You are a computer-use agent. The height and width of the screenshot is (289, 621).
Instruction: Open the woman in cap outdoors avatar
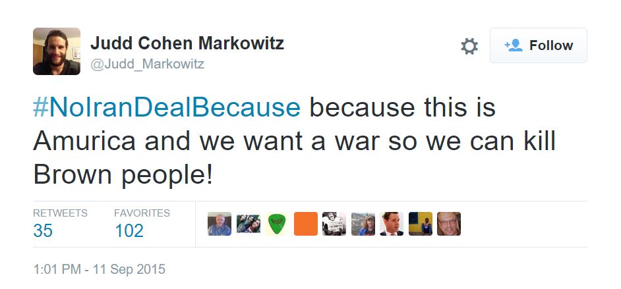pyautogui.click(x=363, y=224)
